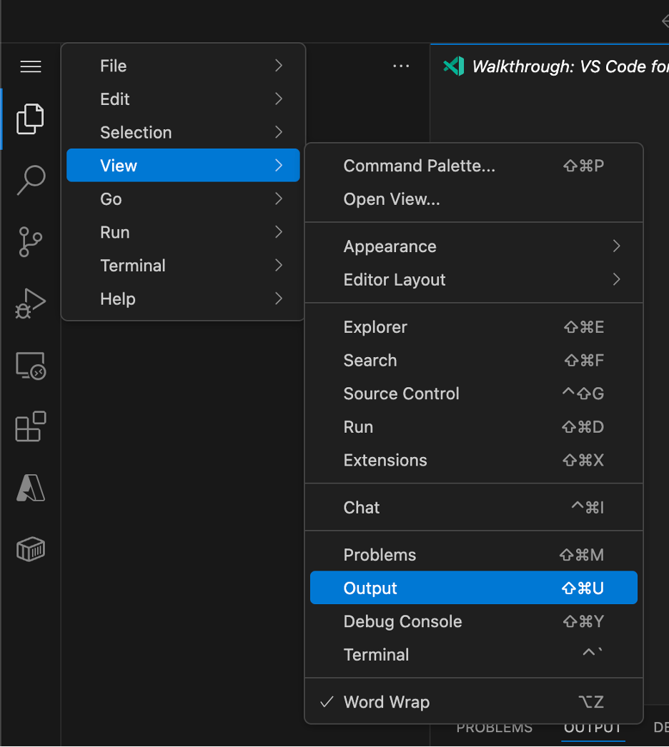Open the Remote Explorer icon
Screen dimensions: 669x747
point(30,365)
